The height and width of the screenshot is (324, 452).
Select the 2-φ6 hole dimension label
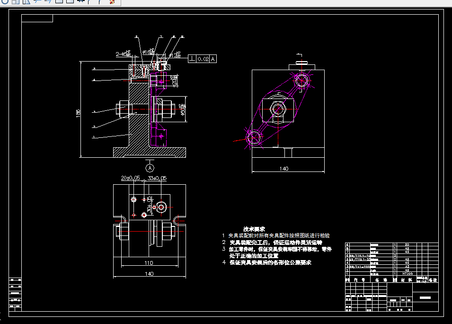tap(124, 54)
